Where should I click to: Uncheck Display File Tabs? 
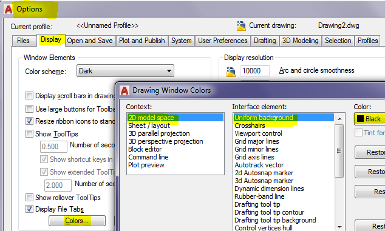coord(30,209)
